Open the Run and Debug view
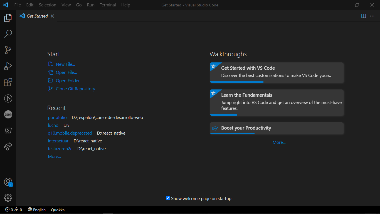This screenshot has width=380, height=214. [x=8, y=66]
